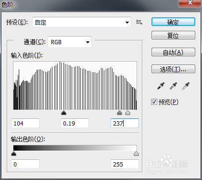Click the input black point slider
The height and width of the screenshot is (180, 202).
(x=64, y=113)
